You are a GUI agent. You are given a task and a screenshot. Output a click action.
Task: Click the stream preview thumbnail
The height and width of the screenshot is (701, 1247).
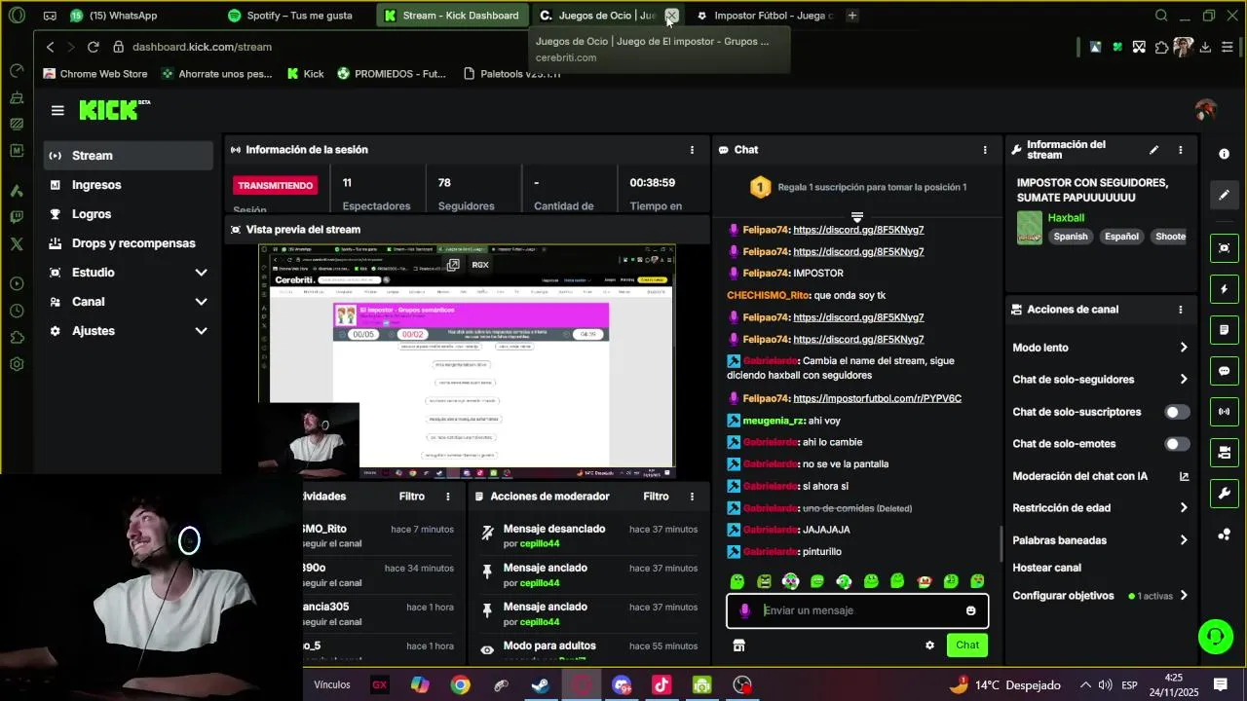pyautogui.click(x=467, y=361)
